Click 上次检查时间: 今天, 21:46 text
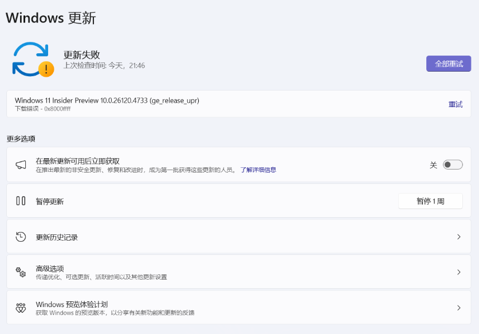The image size is (479, 334). [x=104, y=65]
